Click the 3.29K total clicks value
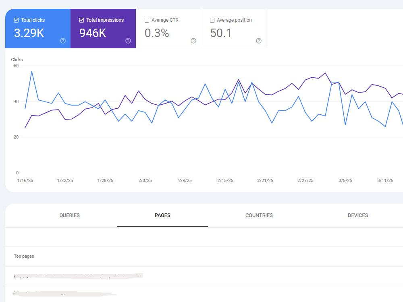 click(x=29, y=33)
